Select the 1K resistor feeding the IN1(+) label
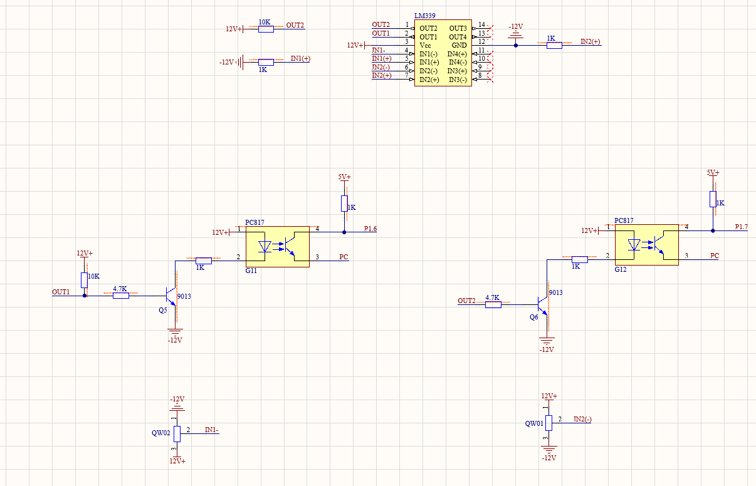 [266, 62]
